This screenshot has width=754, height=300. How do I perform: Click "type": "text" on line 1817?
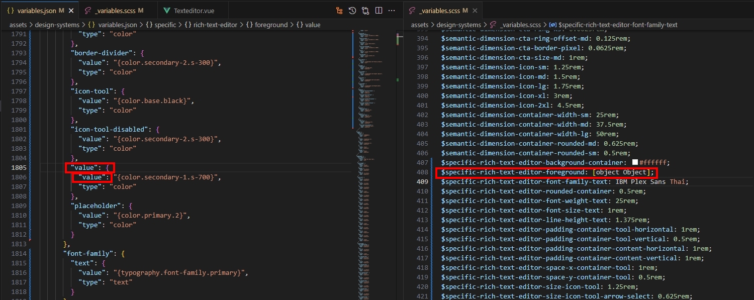coord(106,282)
